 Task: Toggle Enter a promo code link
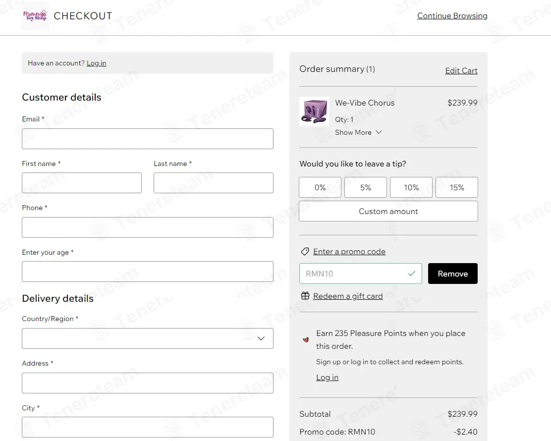[349, 252]
